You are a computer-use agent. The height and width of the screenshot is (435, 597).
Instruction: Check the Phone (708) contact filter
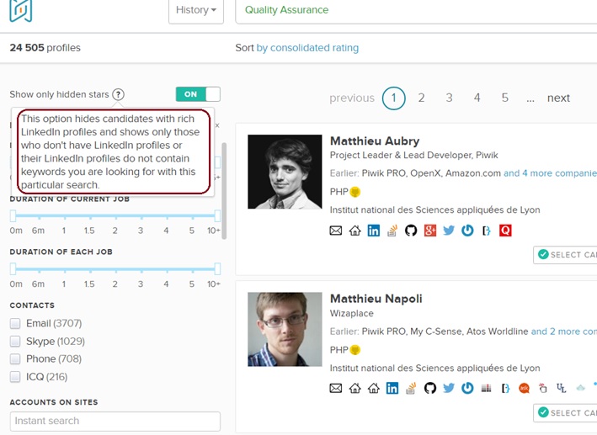point(15,359)
